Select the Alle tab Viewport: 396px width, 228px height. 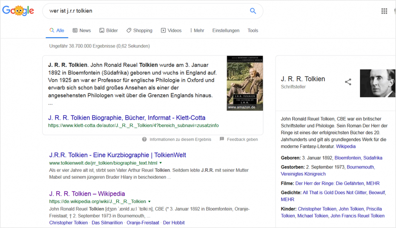pos(57,31)
